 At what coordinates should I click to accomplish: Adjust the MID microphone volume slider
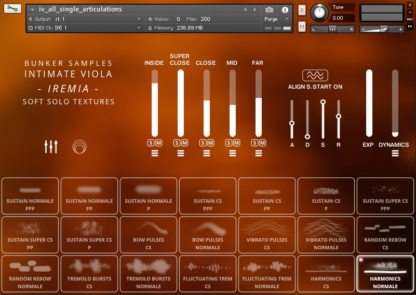pyautogui.click(x=232, y=103)
